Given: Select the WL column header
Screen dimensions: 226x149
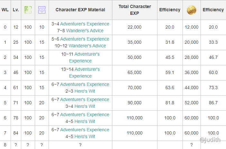Looking at the screenshot, I should [5, 10].
